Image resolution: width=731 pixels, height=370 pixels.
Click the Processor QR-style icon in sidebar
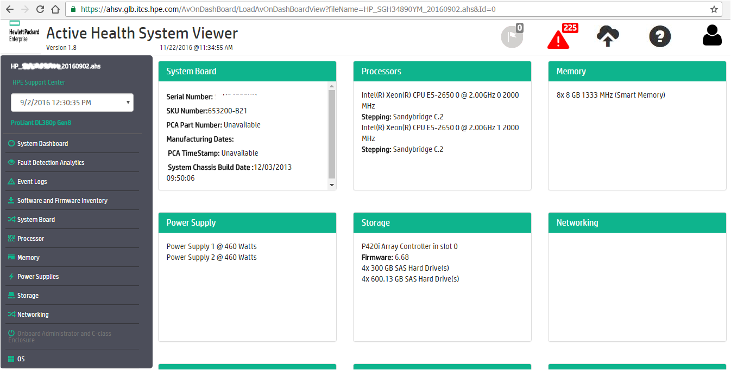click(11, 239)
